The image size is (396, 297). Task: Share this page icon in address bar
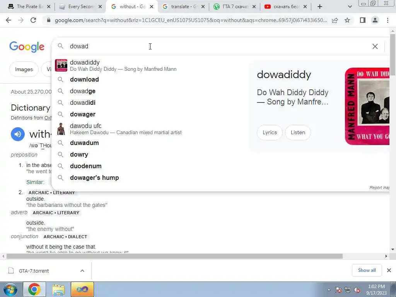pos(335,20)
